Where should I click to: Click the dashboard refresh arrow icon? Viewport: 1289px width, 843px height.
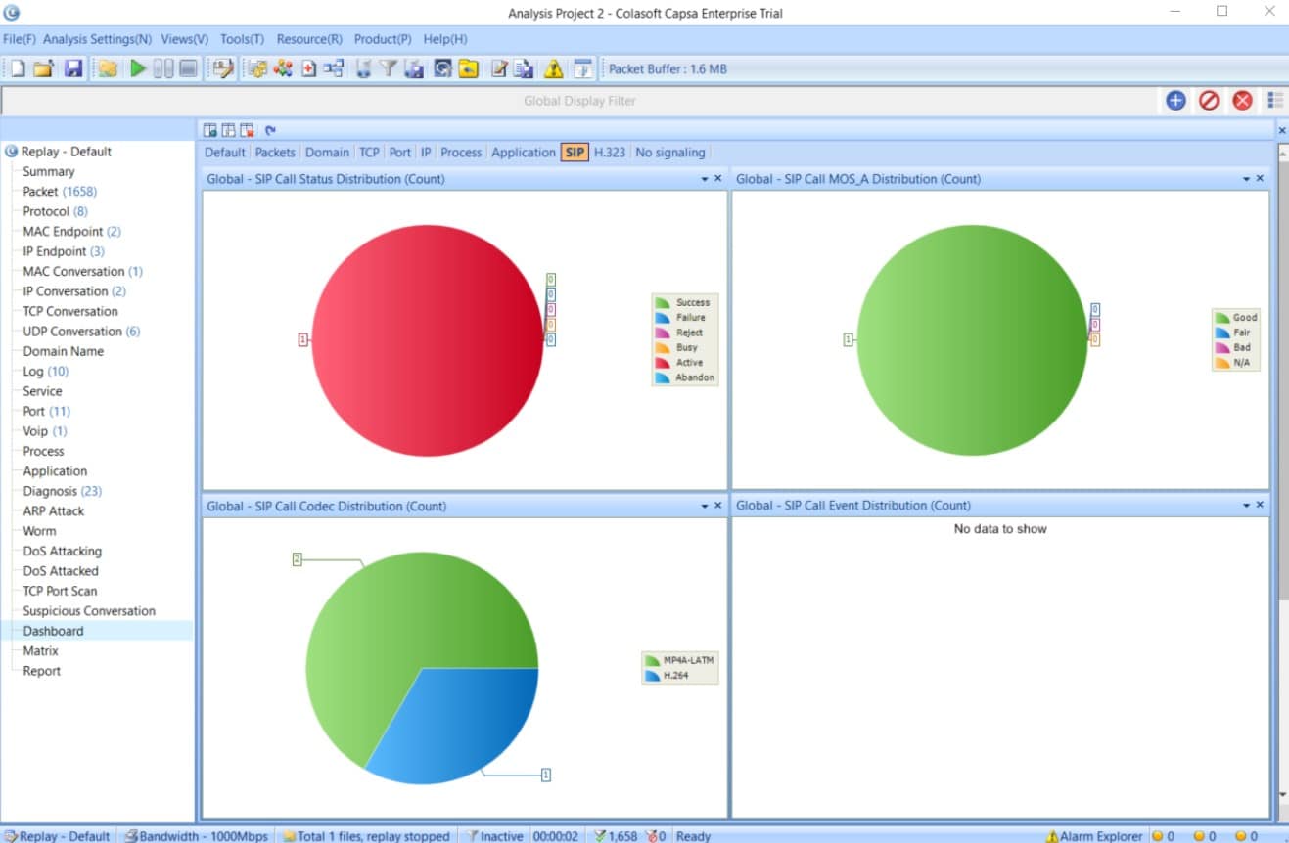coord(270,129)
